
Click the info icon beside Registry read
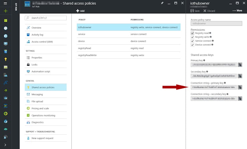pos(210,33)
